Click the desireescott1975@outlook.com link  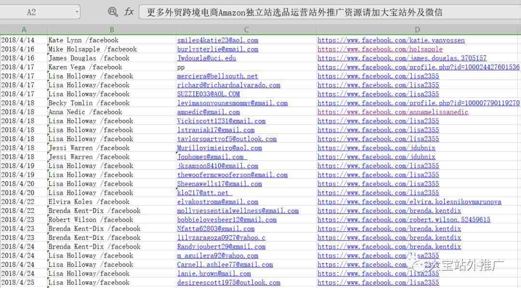[x=229, y=282]
